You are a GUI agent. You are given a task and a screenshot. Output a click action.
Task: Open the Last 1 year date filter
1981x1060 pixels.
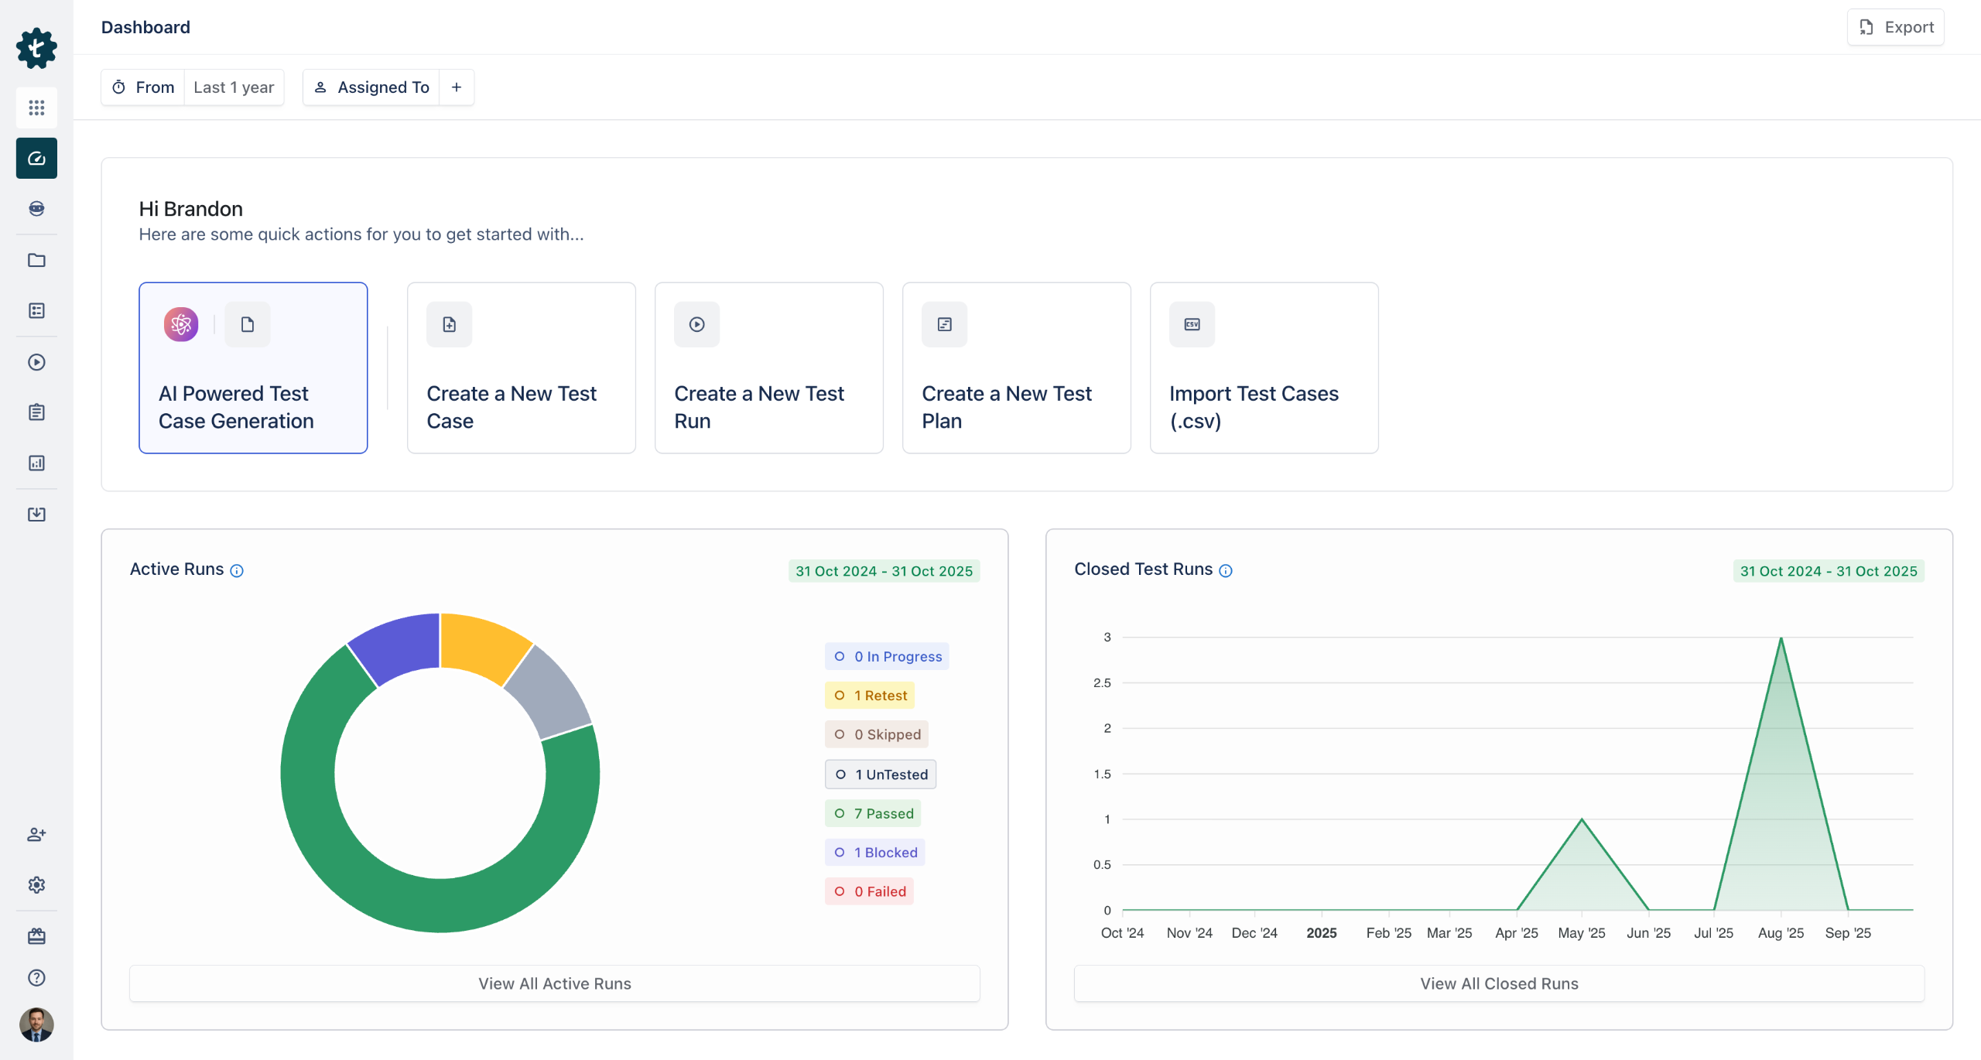(x=234, y=87)
